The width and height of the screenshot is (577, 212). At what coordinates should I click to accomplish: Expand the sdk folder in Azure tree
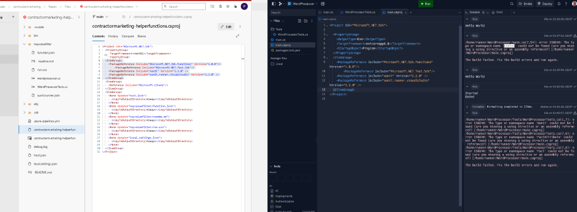[x=24, y=112]
